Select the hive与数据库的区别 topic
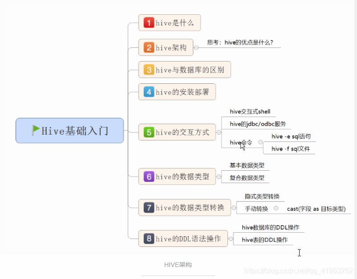The width and height of the screenshot is (357, 279). tap(185, 70)
